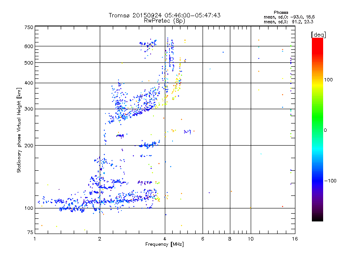Click the 'Phases' header label

click(281, 13)
